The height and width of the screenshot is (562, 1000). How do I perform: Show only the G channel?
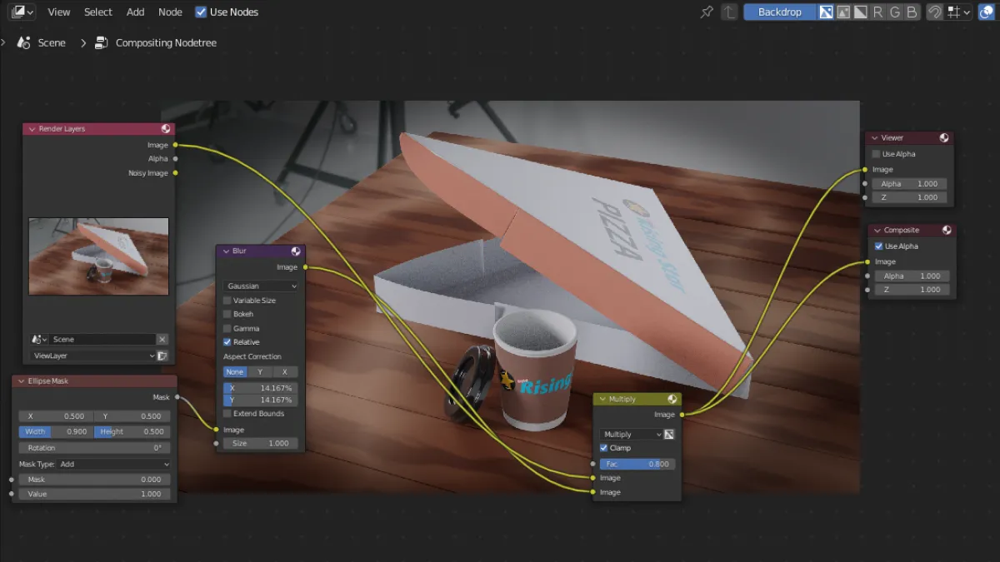pos(895,12)
